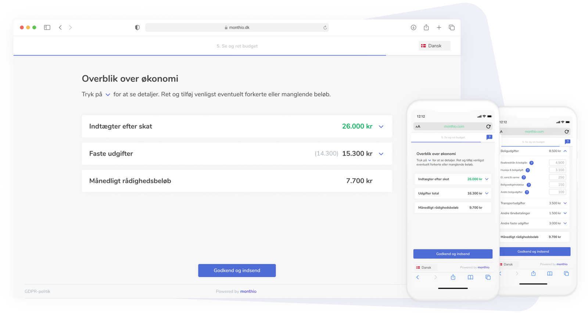Screen dimensions: 588x313
Task: Expand the Faste udgifter row details
Action: (x=381, y=154)
